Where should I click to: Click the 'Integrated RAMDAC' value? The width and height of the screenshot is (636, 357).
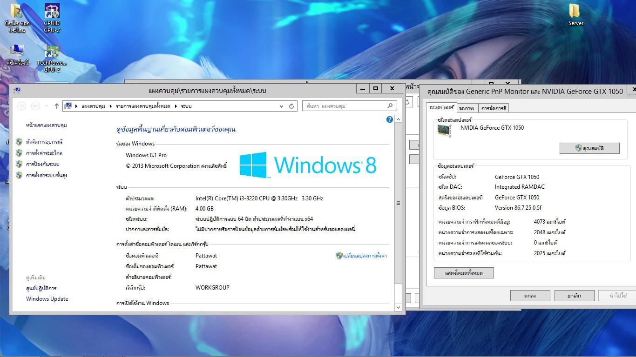click(x=520, y=187)
